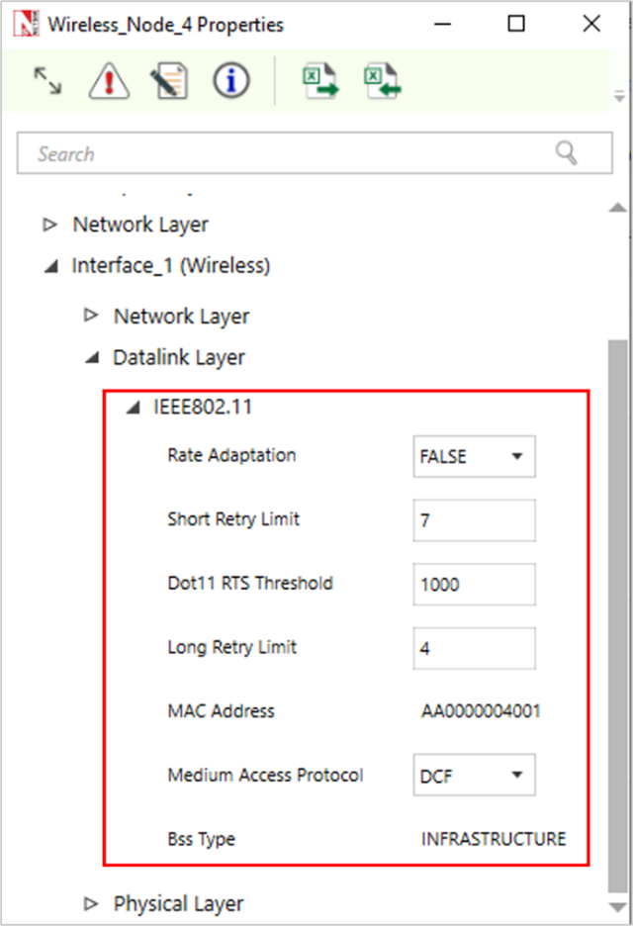Expand the Physical Layer node
633x926 pixels.
pos(92,903)
